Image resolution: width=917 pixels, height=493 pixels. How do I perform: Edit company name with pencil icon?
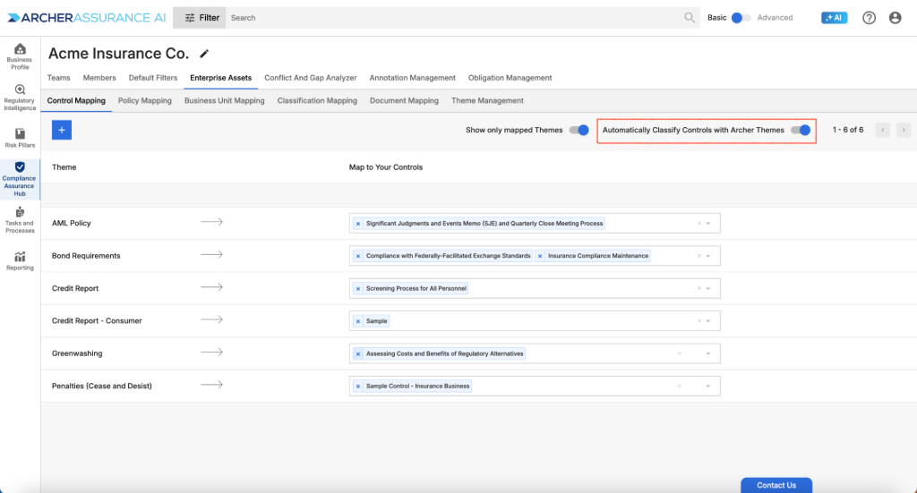click(204, 54)
